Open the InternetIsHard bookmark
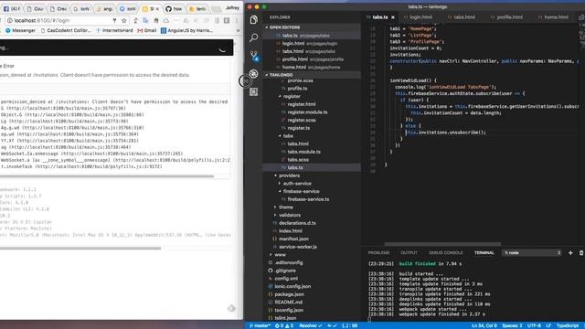The width and height of the screenshot is (585, 329). pos(114,30)
